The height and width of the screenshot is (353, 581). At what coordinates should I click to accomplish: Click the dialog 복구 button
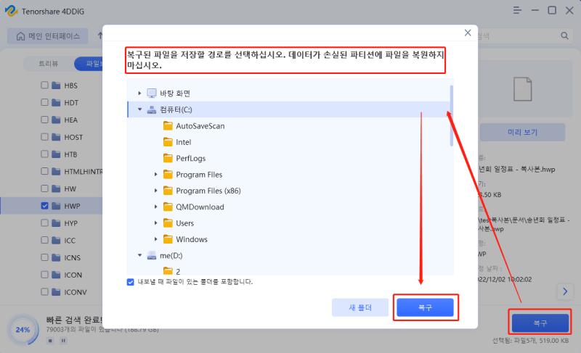(x=425, y=307)
